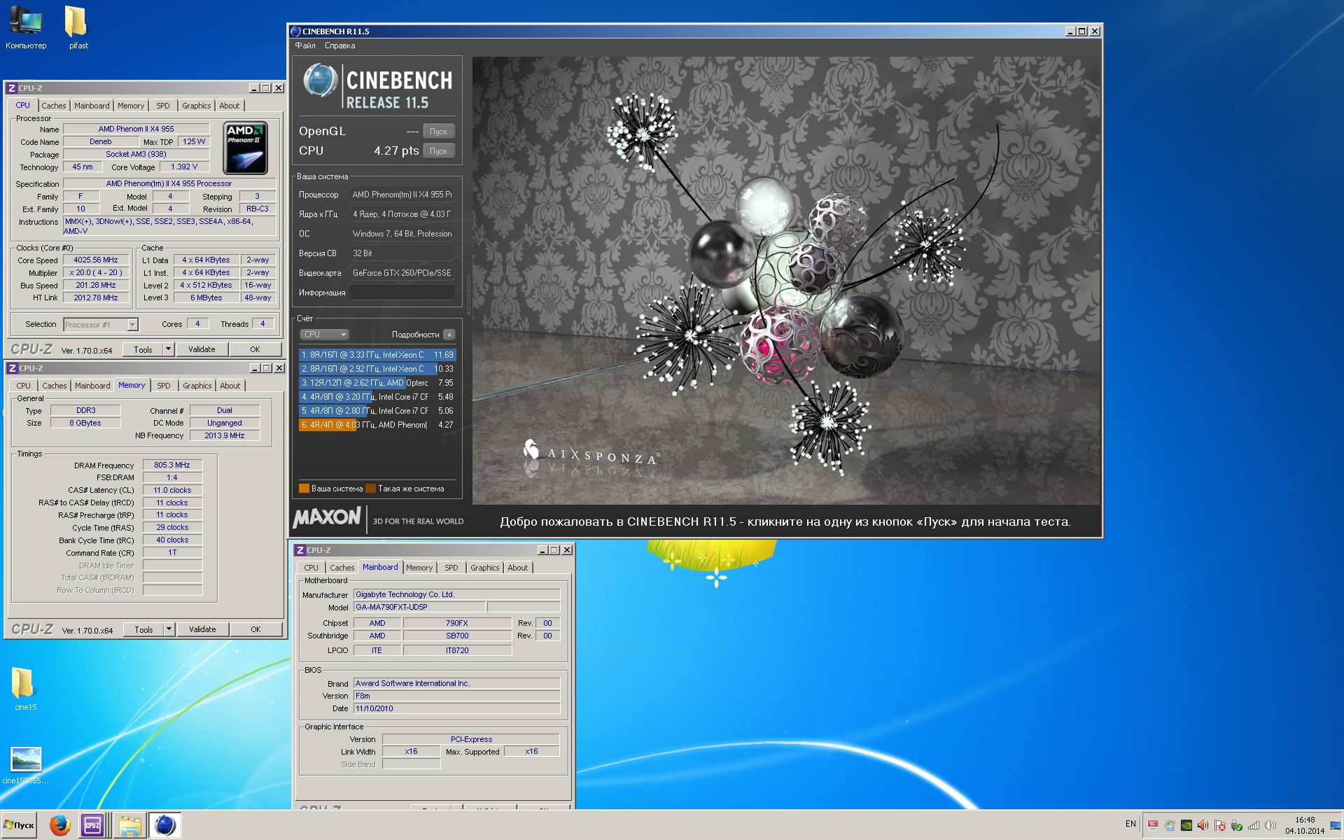Viewport: 1344px width, 840px height.
Task: Click the Cinebench title bar app icon
Action: (295, 31)
